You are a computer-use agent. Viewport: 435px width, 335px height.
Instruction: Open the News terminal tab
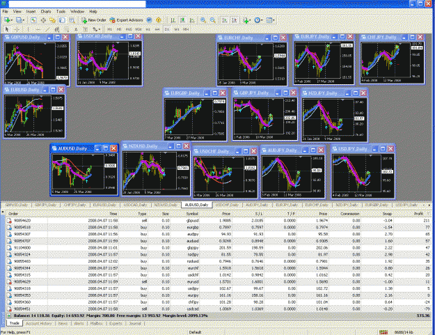tap(63, 323)
